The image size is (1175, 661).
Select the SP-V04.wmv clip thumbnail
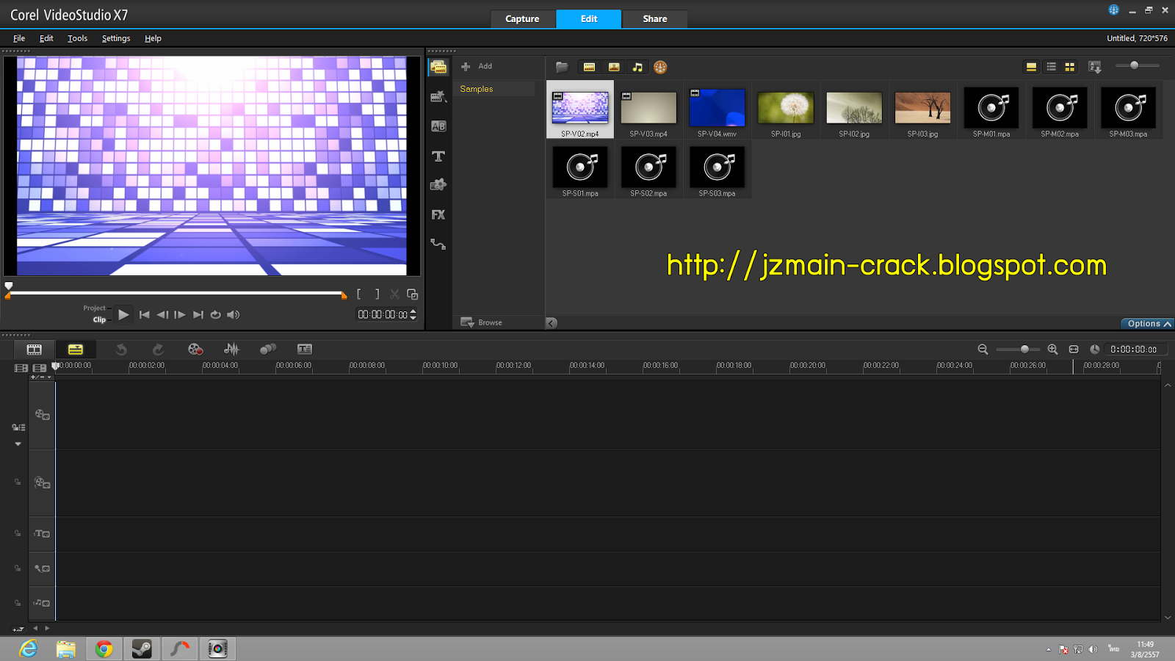tap(717, 109)
